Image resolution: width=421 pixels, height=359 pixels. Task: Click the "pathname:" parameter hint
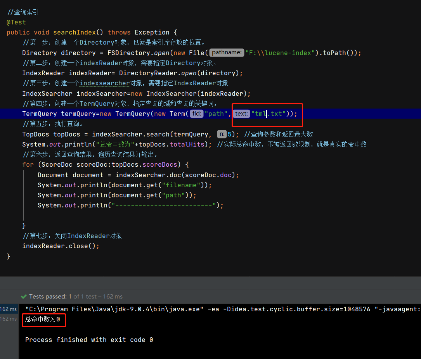(227, 53)
